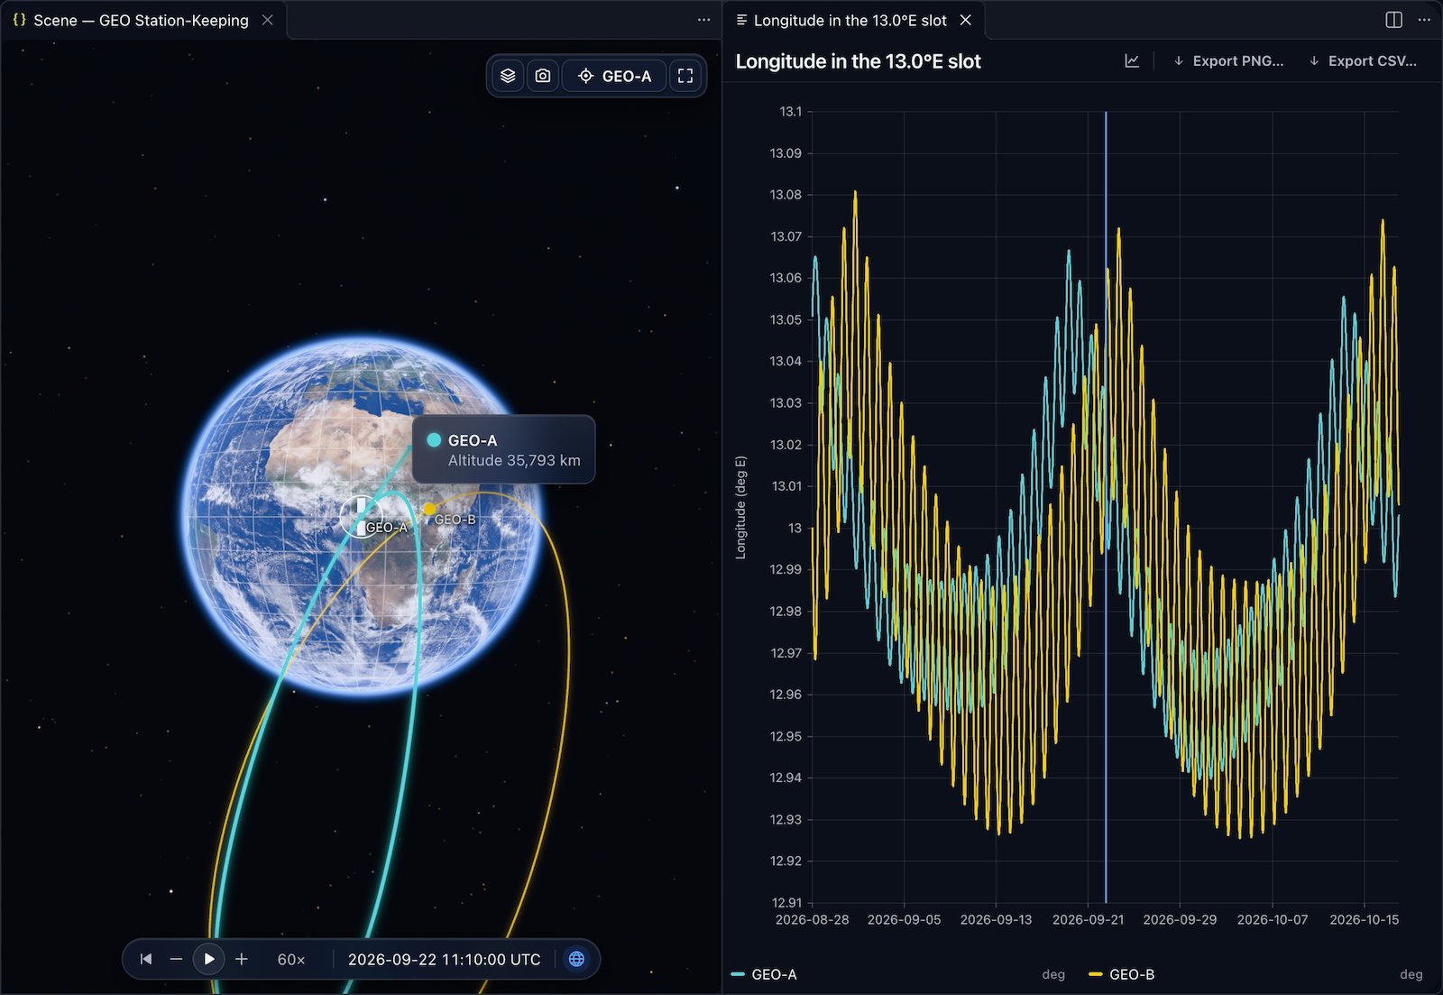The width and height of the screenshot is (1443, 995).
Task: Increase playback speed with plus button
Action: 242,959
